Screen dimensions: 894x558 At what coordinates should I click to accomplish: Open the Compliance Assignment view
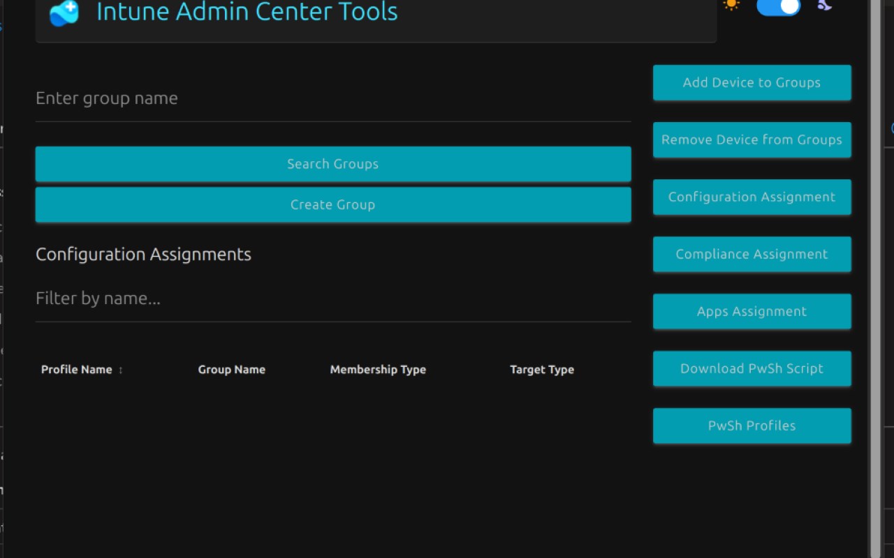click(x=752, y=254)
